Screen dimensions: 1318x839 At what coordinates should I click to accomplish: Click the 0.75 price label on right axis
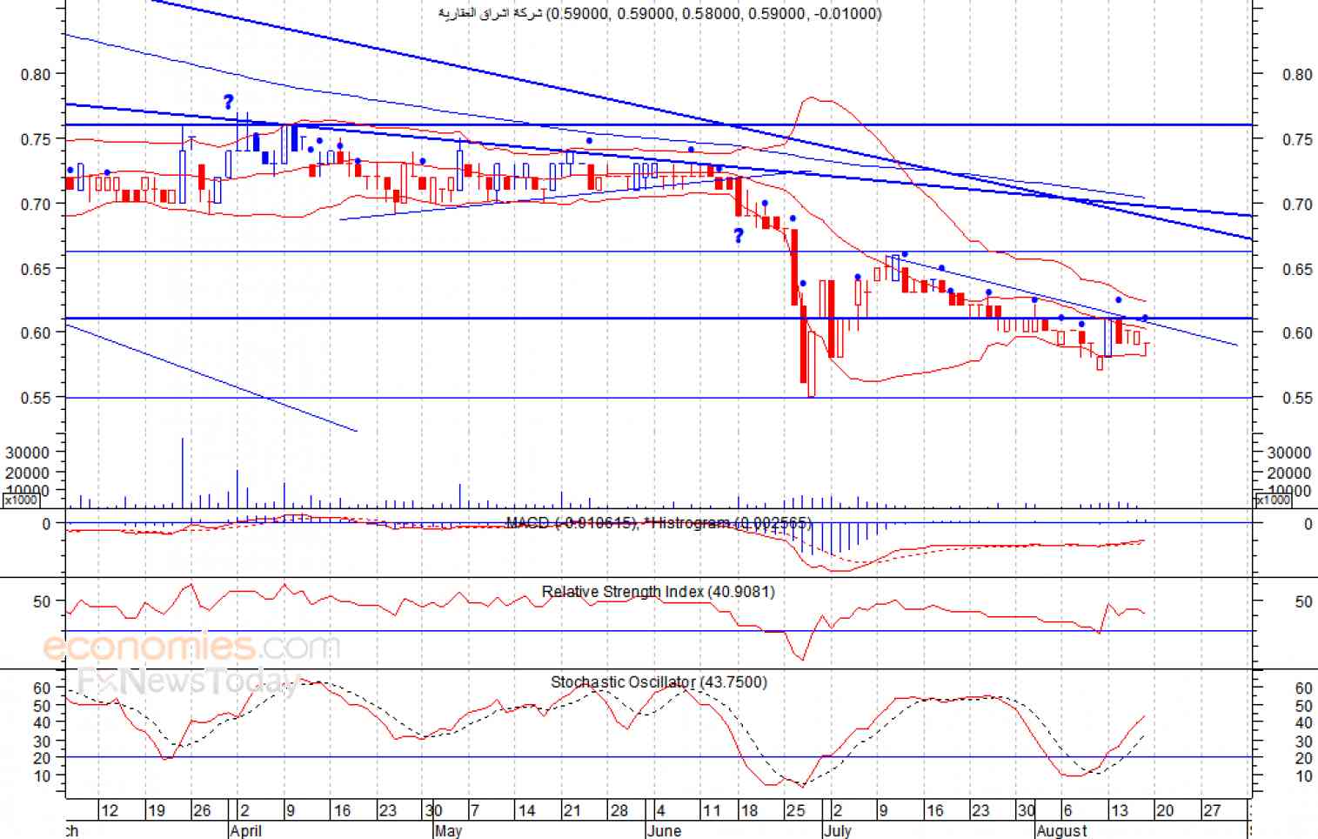[1297, 139]
